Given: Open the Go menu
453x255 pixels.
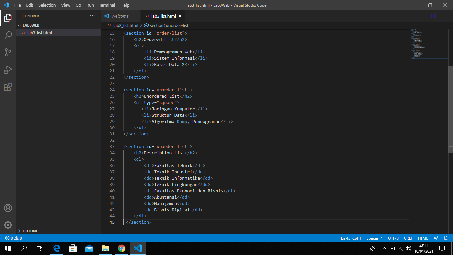Looking at the screenshot, I should click(x=78, y=5).
